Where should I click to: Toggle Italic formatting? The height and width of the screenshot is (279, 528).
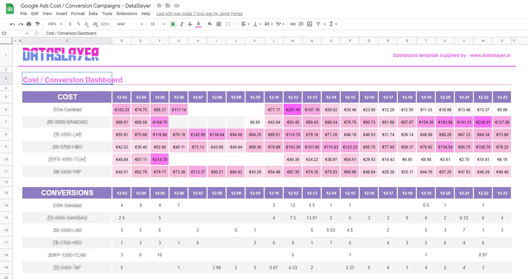tap(181, 24)
